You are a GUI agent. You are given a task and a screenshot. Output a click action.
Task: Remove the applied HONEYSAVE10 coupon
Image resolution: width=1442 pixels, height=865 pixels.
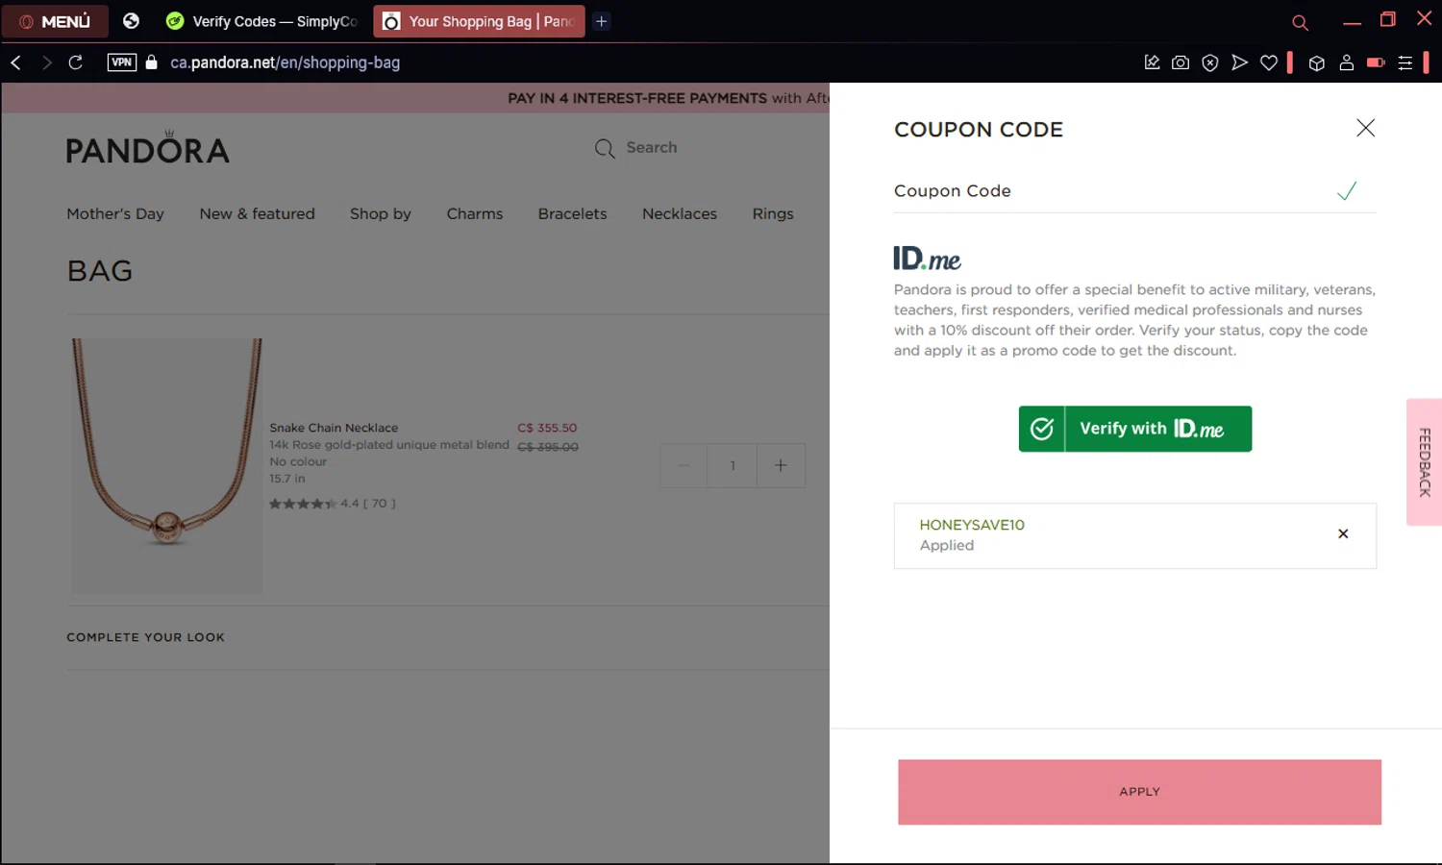click(x=1343, y=534)
